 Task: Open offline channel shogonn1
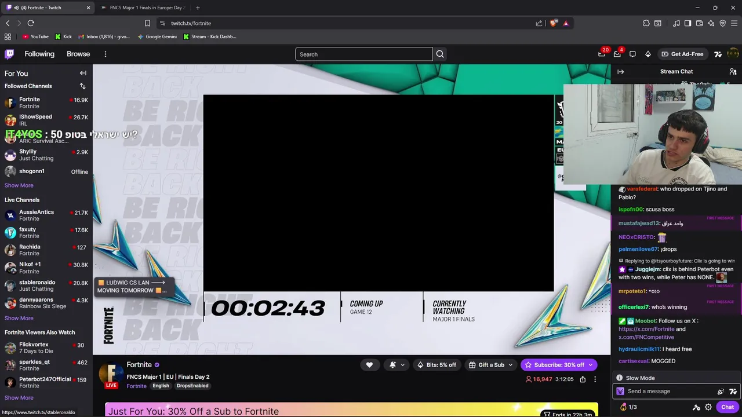(x=46, y=171)
